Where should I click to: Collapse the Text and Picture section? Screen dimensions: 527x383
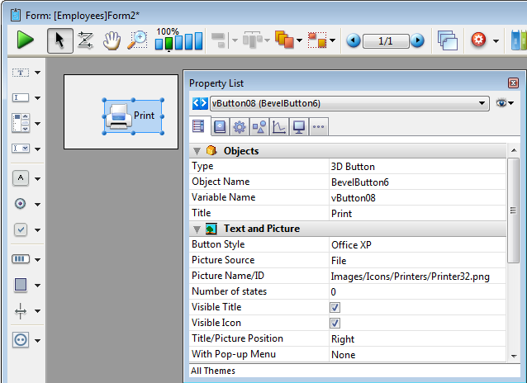click(197, 229)
